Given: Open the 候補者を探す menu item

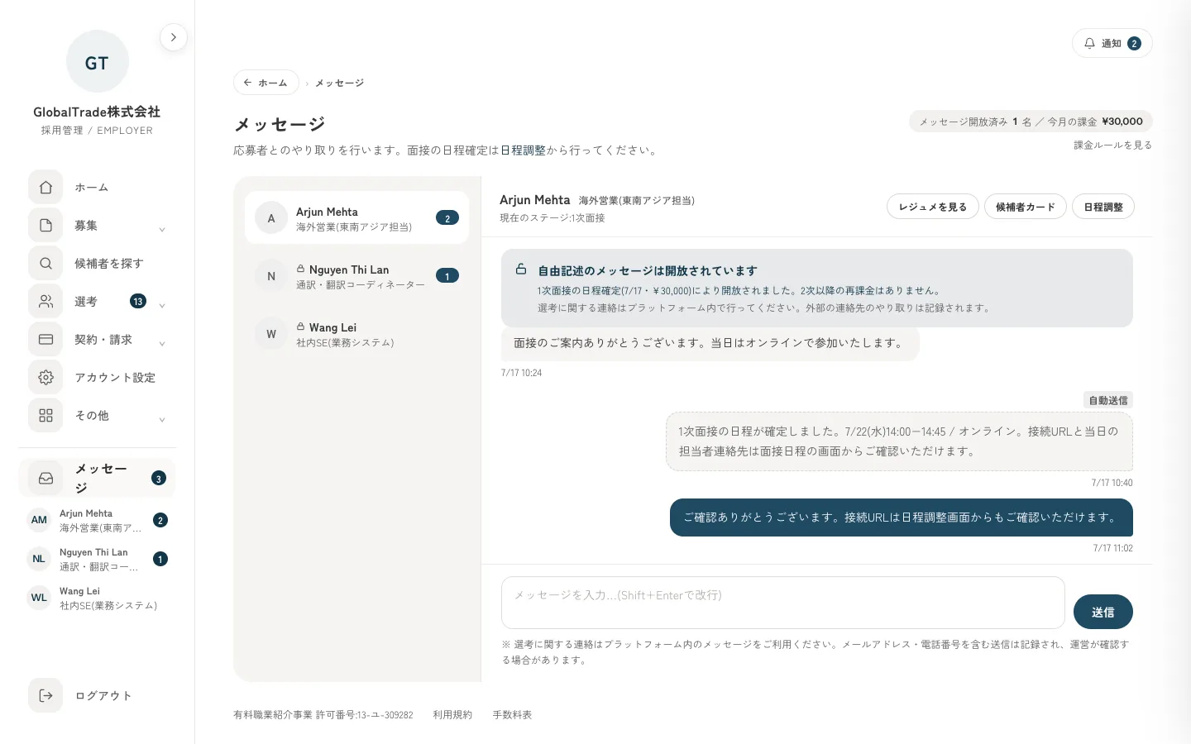Looking at the screenshot, I should click(x=97, y=264).
